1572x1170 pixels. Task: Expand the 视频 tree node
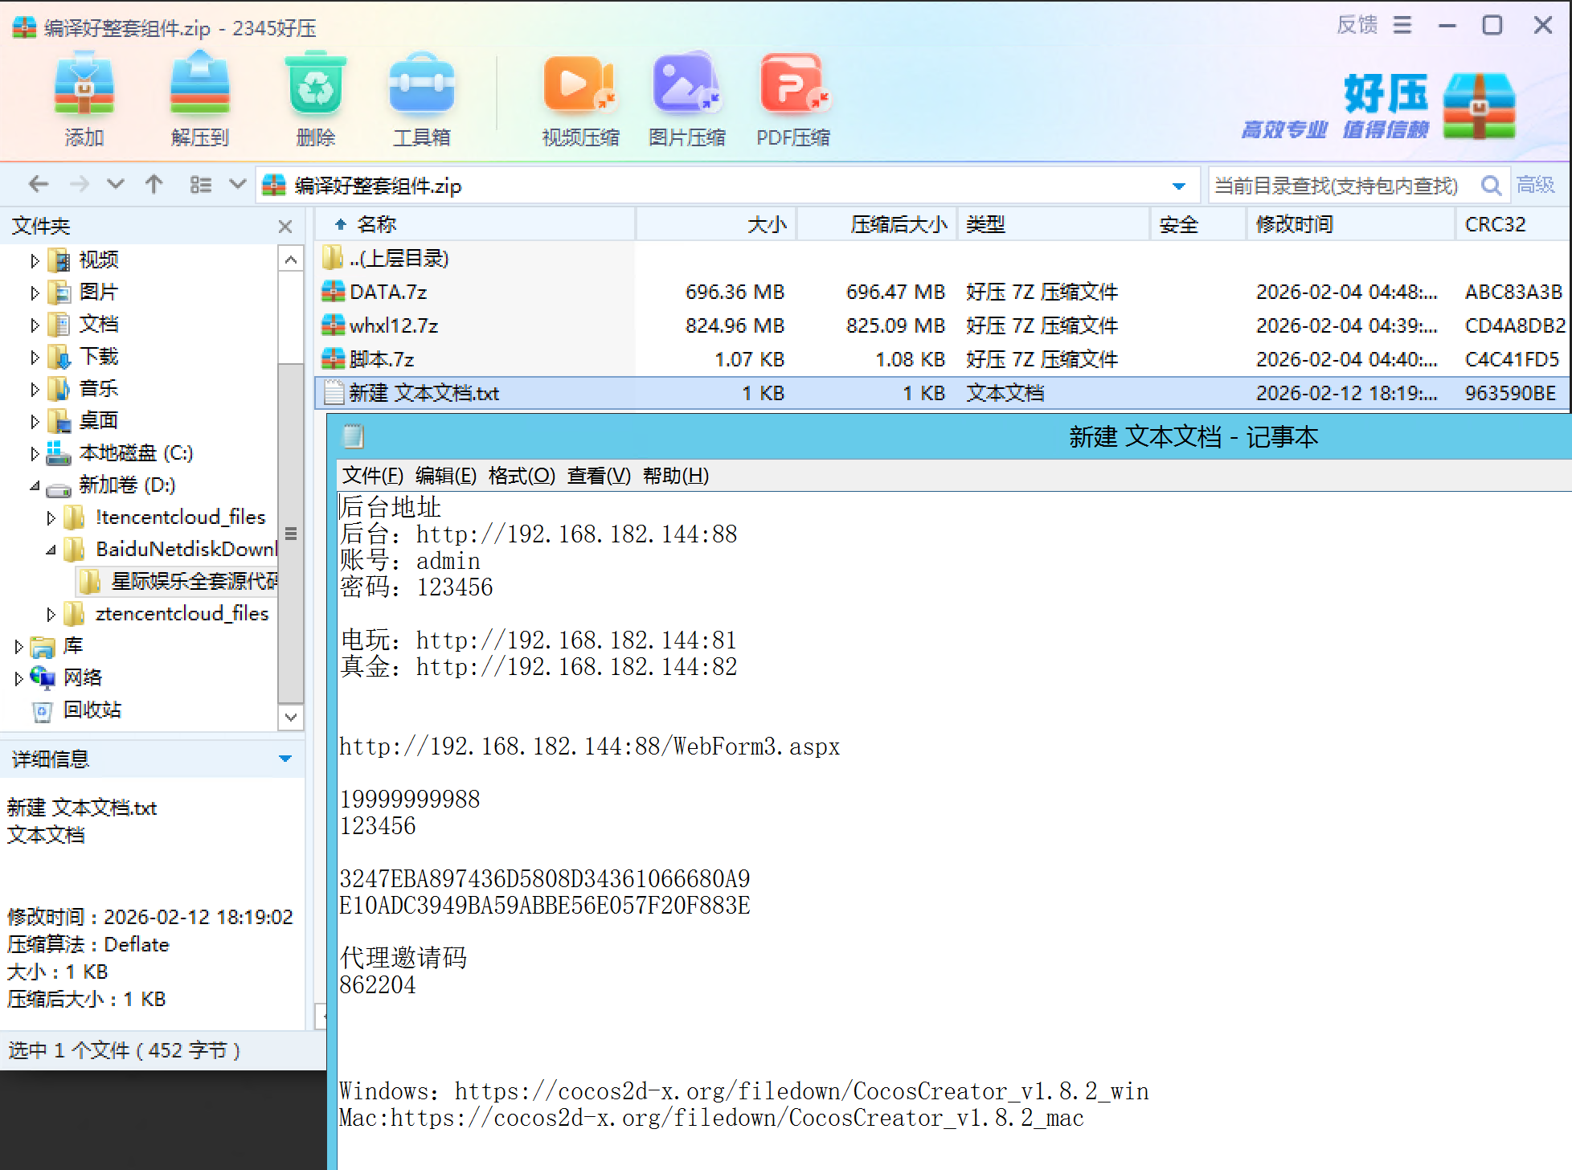[x=35, y=260]
